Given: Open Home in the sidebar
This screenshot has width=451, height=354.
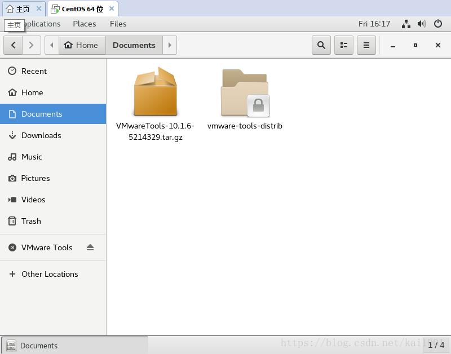Looking at the screenshot, I should pos(53,92).
